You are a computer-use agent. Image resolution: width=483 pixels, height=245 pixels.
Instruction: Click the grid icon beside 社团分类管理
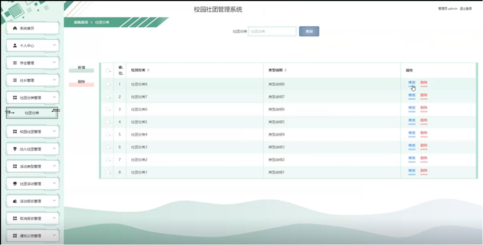coord(15,98)
